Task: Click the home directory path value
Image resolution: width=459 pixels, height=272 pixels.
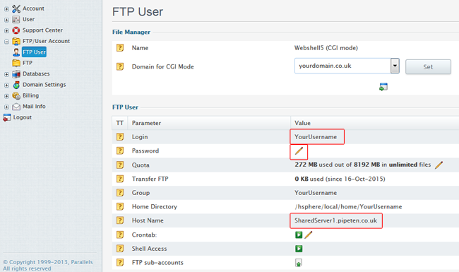Action: (x=348, y=207)
